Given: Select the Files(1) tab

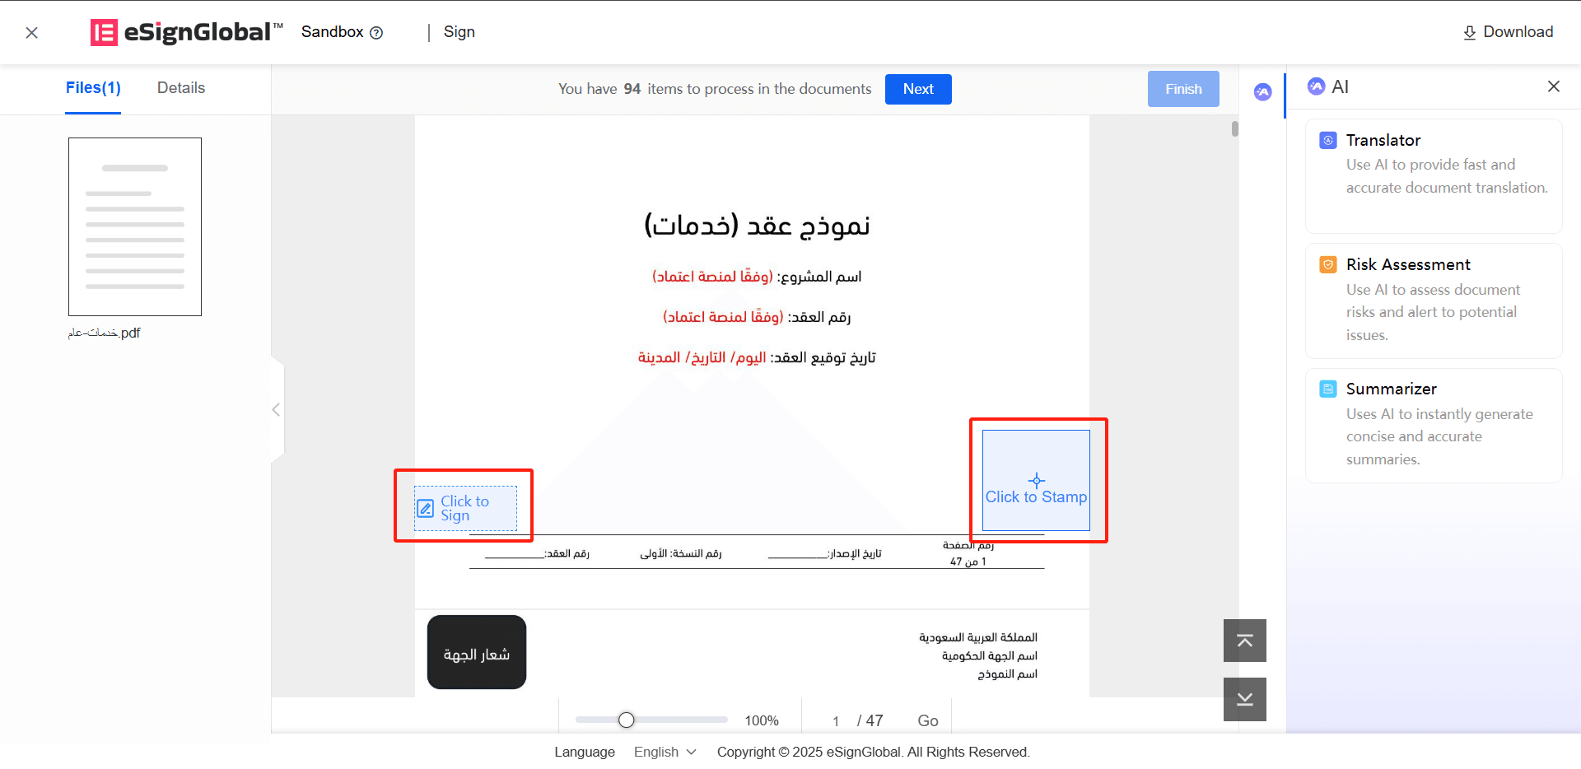Looking at the screenshot, I should point(93,88).
